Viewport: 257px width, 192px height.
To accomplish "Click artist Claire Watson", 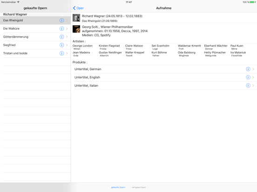I will coord(134,46).
